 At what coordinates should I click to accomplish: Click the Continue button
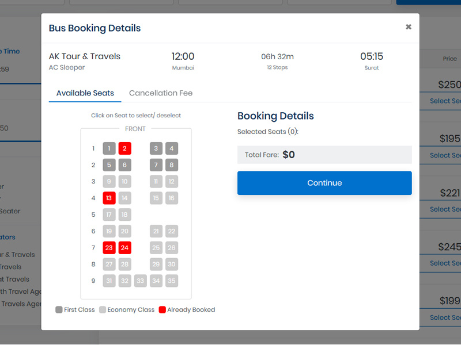tap(324, 183)
